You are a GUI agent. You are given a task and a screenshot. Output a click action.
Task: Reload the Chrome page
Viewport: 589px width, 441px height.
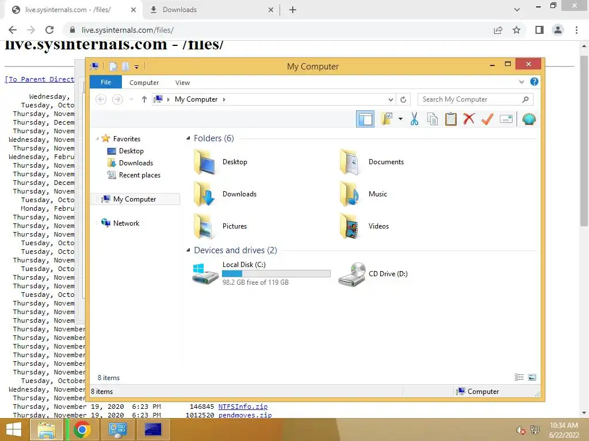49,30
